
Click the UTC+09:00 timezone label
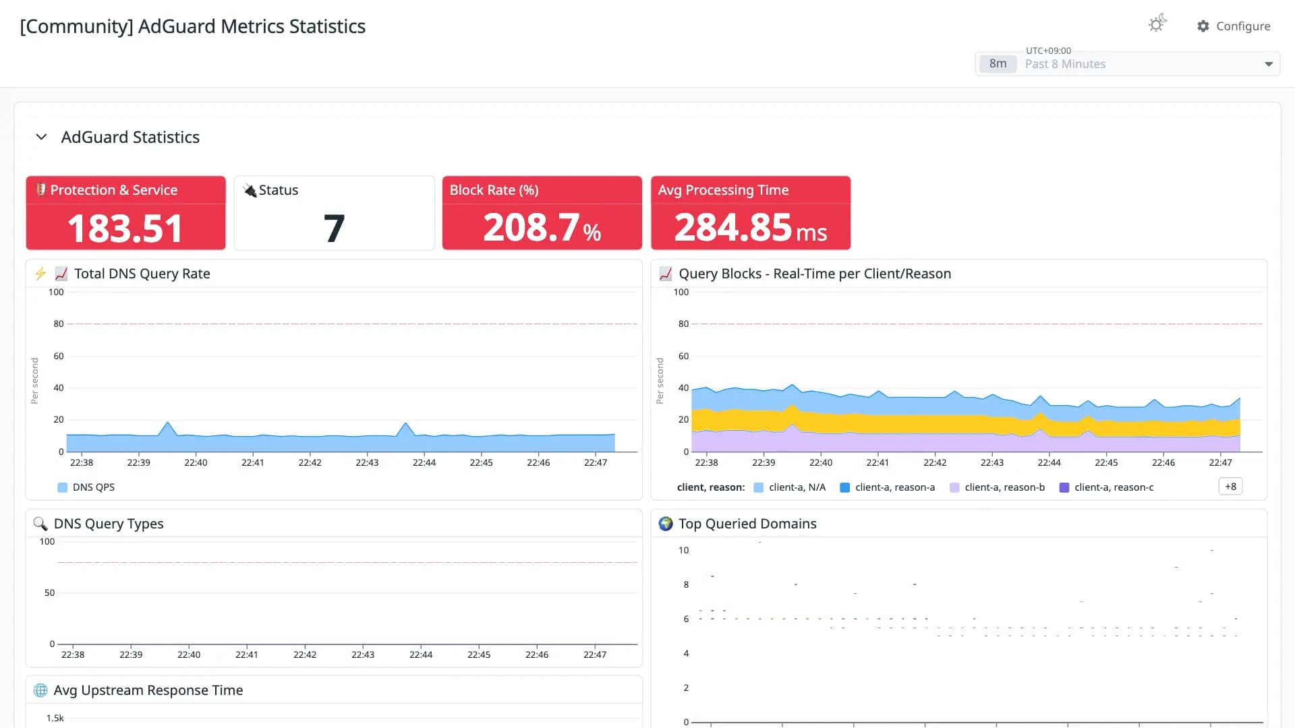pyautogui.click(x=1048, y=51)
